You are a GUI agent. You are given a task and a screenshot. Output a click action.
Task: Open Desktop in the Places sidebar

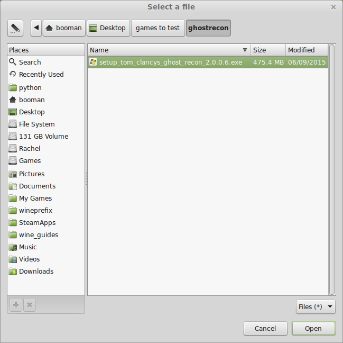pyautogui.click(x=46, y=112)
